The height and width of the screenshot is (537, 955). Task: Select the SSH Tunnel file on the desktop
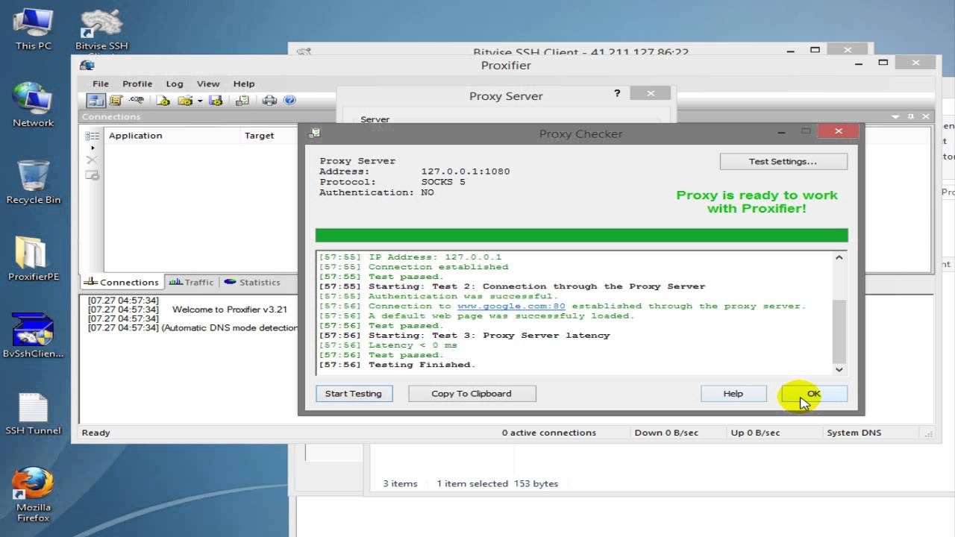tap(34, 414)
